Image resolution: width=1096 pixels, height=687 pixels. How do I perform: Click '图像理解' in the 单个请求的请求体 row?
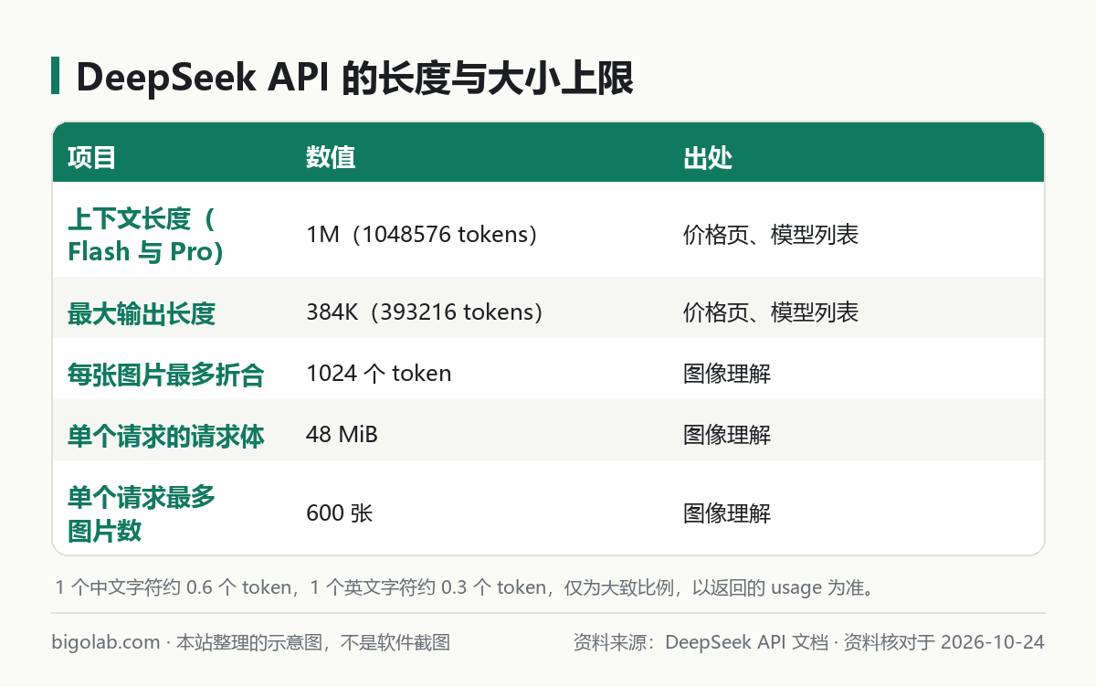click(x=727, y=435)
